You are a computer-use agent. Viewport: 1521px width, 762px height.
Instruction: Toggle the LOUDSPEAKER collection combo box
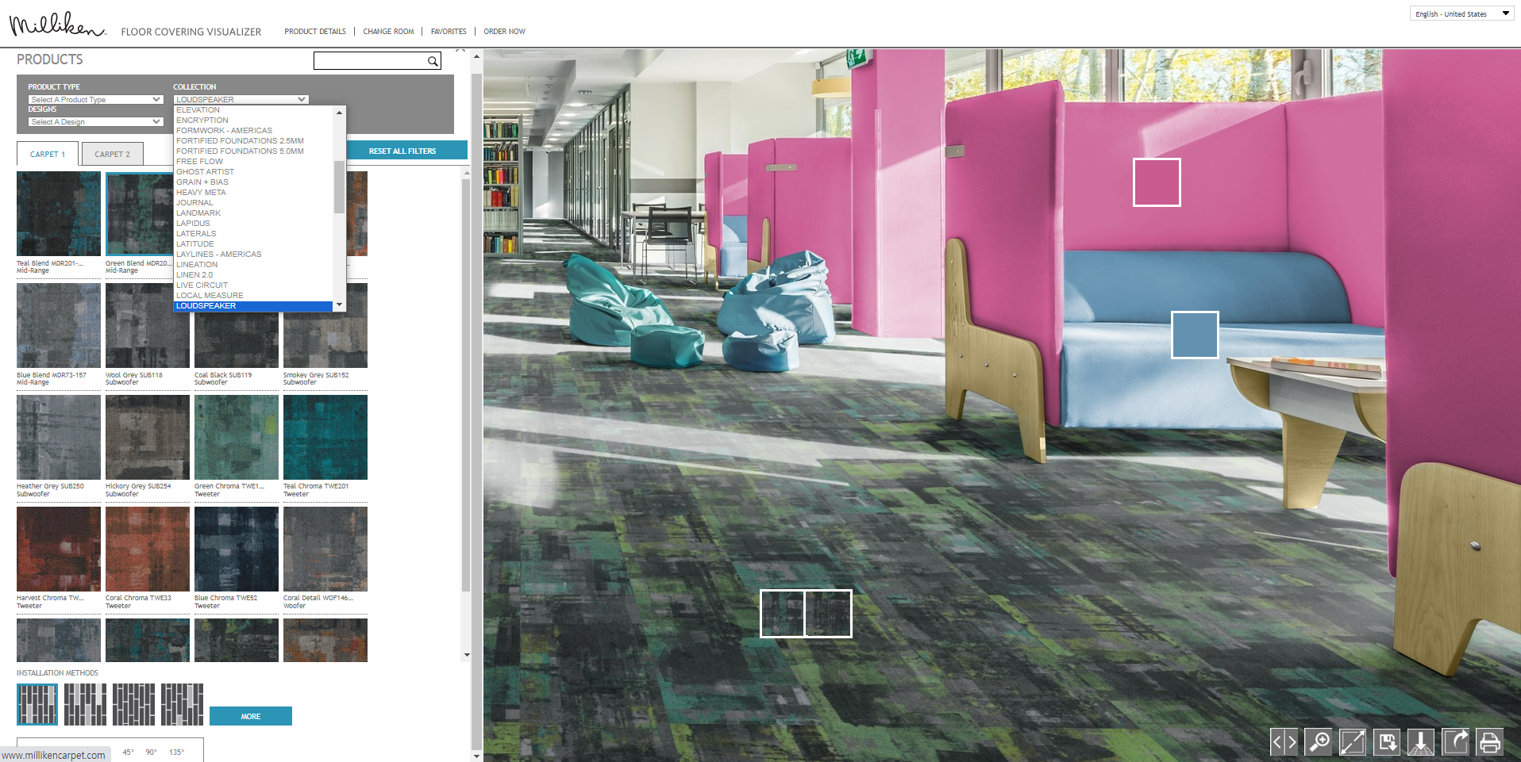click(x=241, y=100)
